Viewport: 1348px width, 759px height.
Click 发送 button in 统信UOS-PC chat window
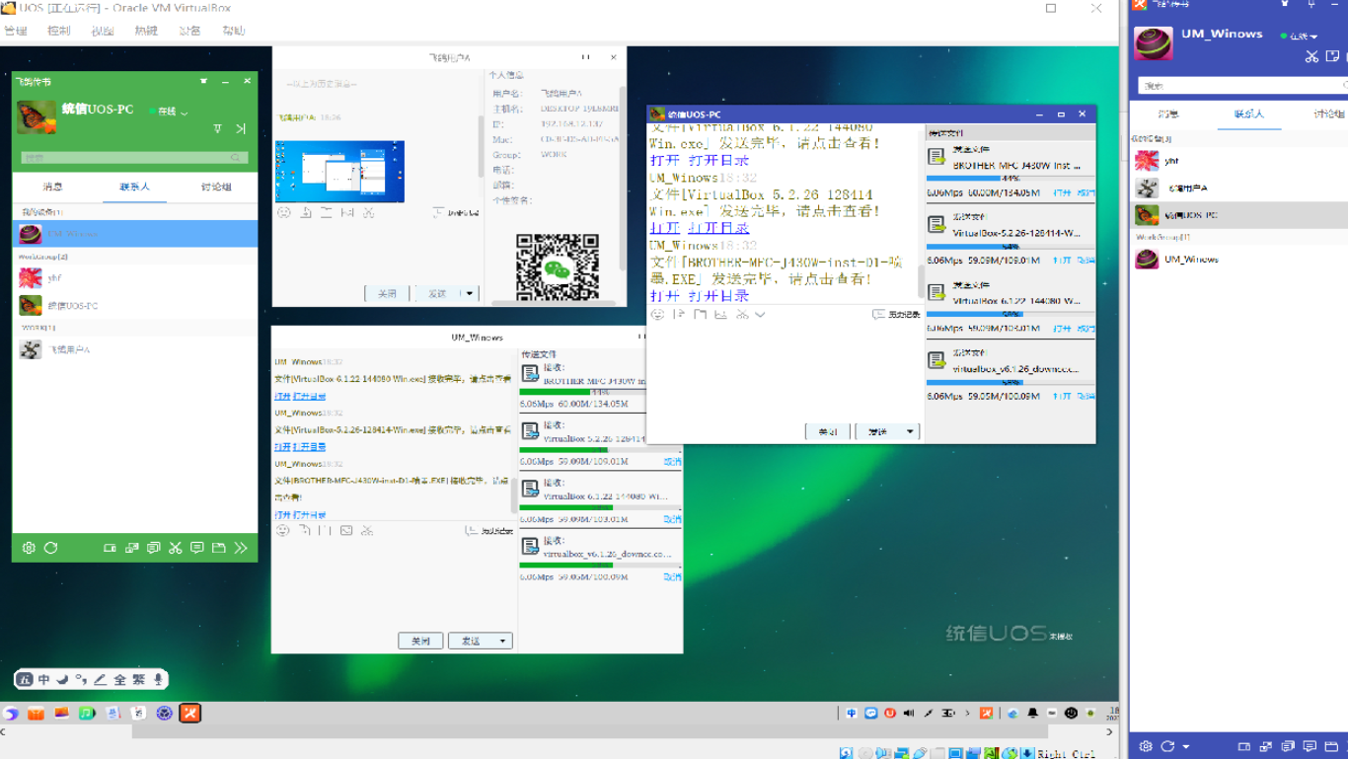coord(878,431)
